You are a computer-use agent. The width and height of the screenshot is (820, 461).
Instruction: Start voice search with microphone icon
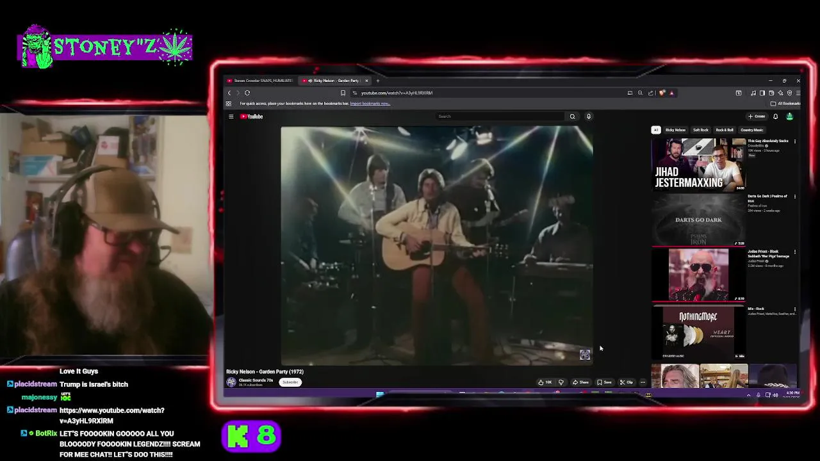click(589, 117)
